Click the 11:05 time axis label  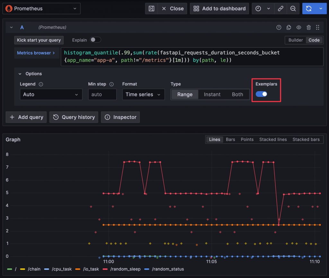tap(211, 262)
